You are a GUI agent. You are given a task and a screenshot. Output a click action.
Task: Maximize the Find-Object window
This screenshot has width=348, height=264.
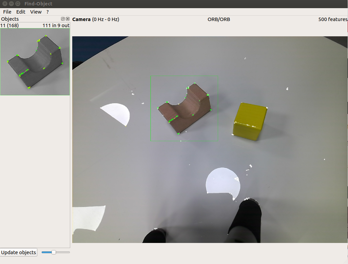click(x=18, y=3)
